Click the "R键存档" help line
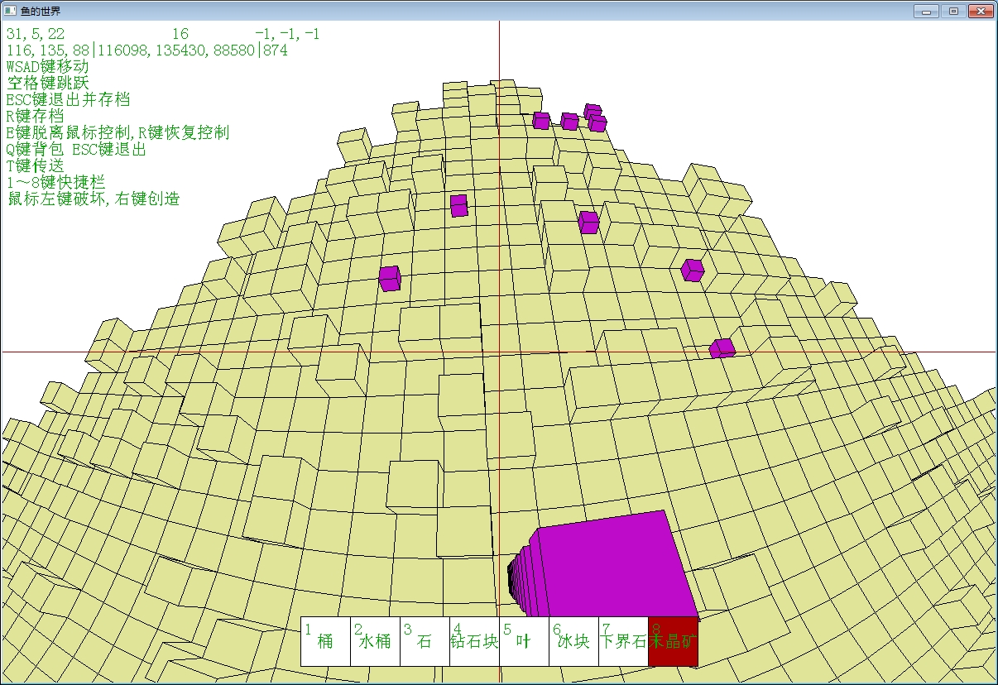Image resolution: width=998 pixels, height=685 pixels. click(x=35, y=117)
